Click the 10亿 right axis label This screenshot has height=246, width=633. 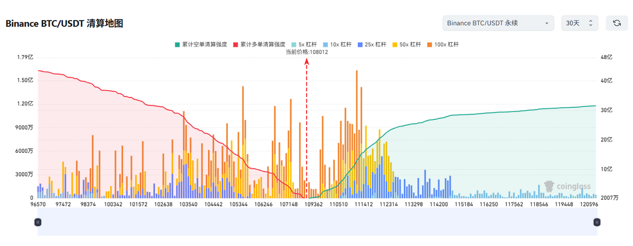coord(607,169)
